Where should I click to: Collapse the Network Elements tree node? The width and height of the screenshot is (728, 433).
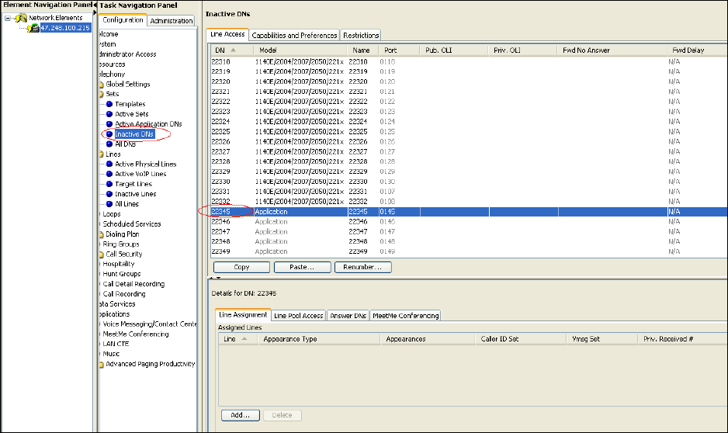8,18
